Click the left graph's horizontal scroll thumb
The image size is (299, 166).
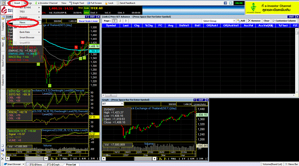pos(35,159)
